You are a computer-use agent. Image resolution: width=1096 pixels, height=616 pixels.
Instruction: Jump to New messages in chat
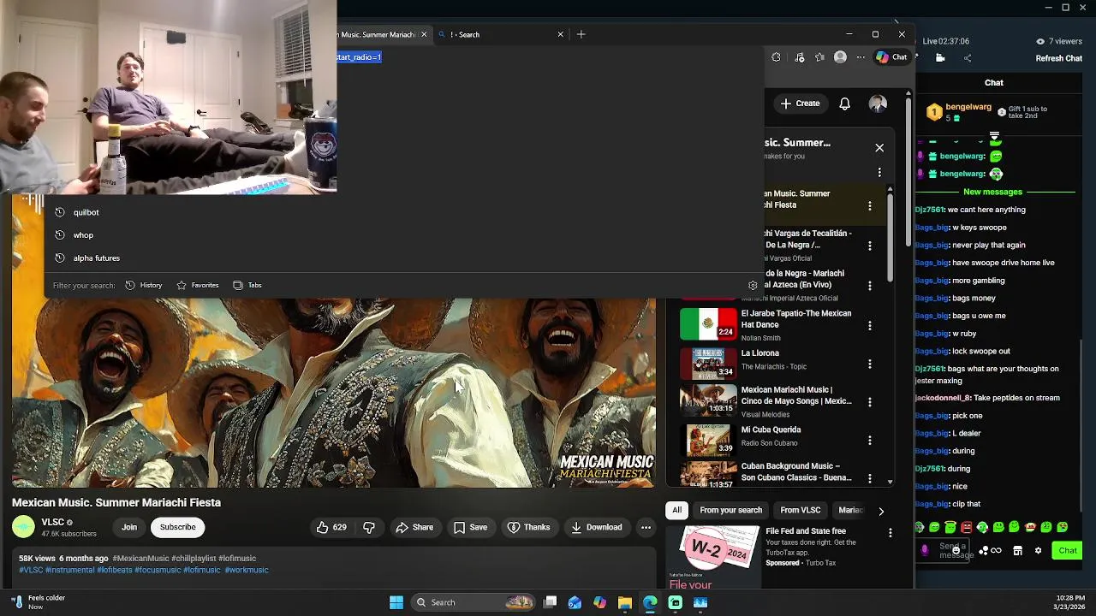pos(992,192)
